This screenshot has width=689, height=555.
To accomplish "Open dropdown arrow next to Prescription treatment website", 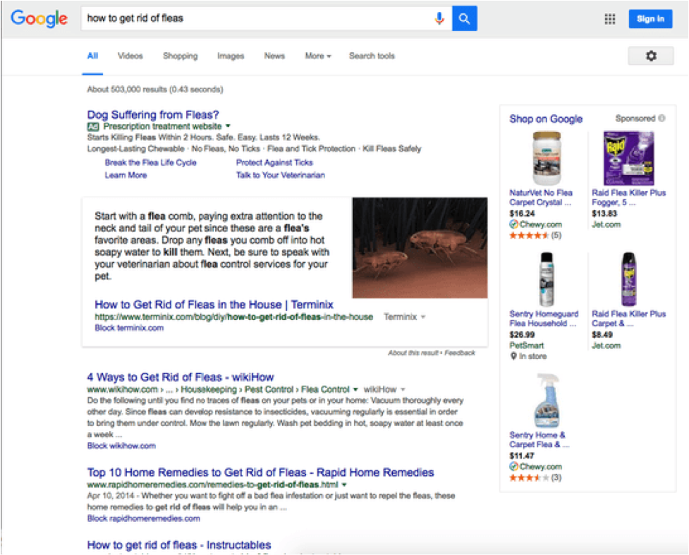I will 228,126.
